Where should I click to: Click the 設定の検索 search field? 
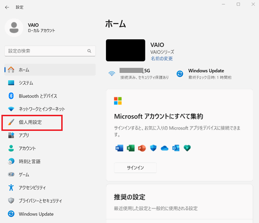[50, 51]
